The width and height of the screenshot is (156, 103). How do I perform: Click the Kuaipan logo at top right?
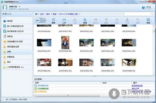point(147,8)
